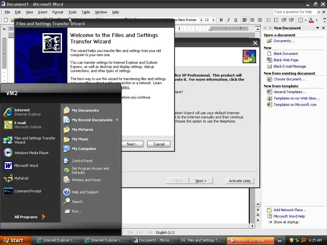327x245 pixels.
Task: Open the font name dropdown
Action: [x=201, y=20]
